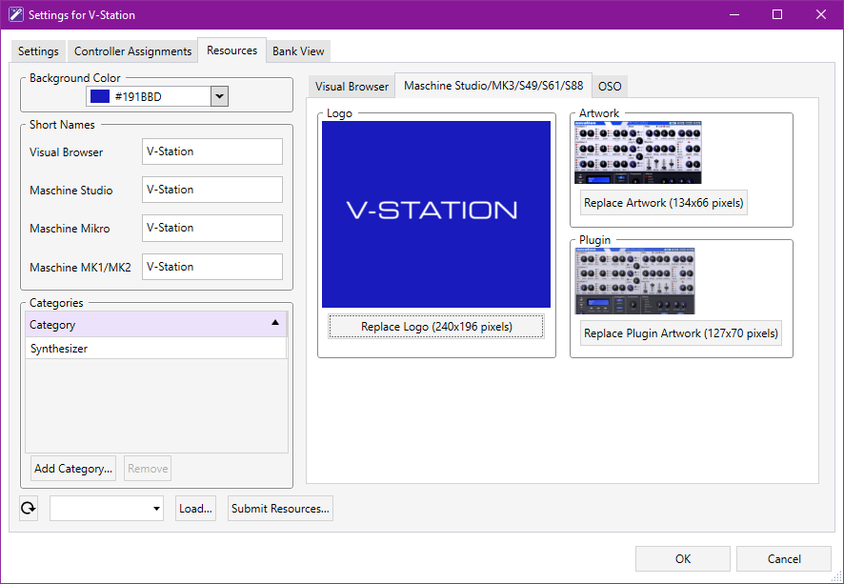
Task: Click the Maschine Studio short name field
Action: tap(212, 190)
